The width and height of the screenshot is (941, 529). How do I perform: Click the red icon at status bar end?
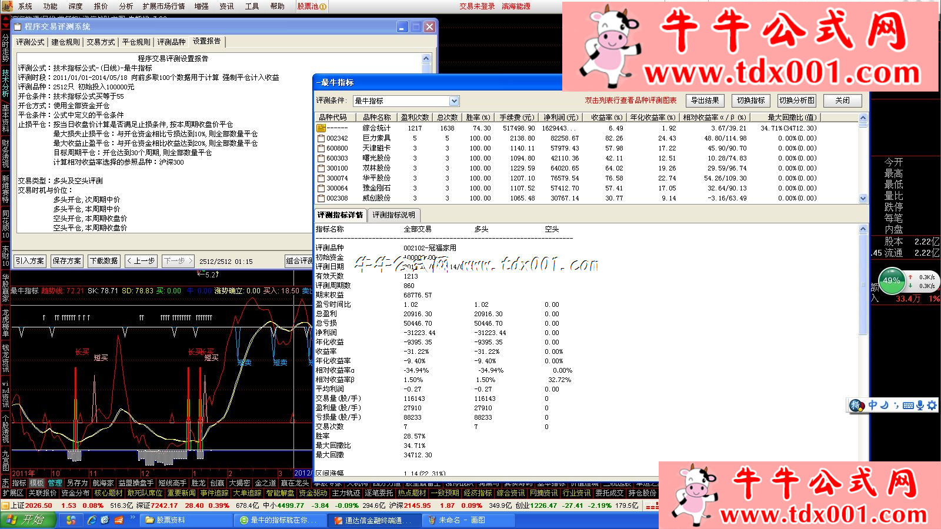[651, 505]
